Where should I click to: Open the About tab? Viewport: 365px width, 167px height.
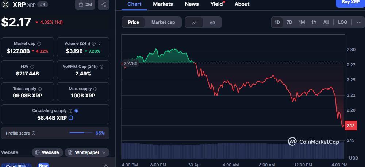pyautogui.click(x=242, y=4)
